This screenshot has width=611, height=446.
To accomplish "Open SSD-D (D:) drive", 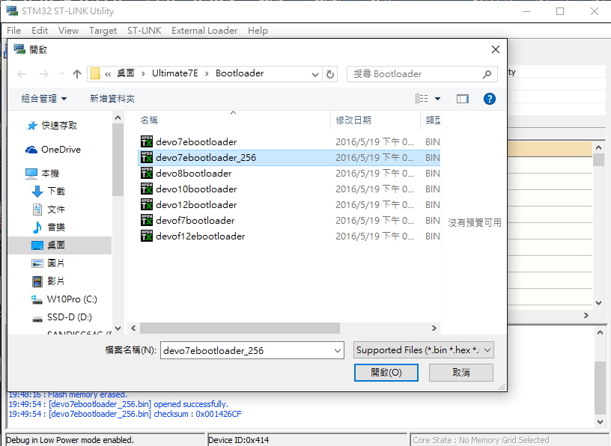I will tap(61, 317).
